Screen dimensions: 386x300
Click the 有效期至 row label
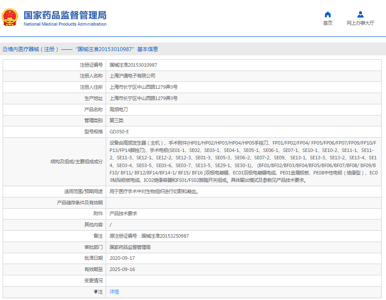(94, 269)
